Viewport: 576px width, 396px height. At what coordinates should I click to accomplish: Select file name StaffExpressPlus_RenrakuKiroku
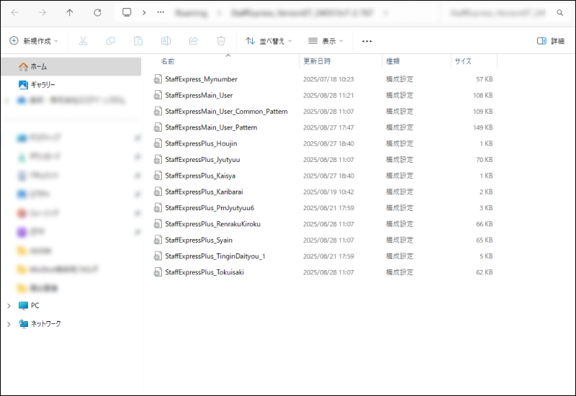[212, 224]
